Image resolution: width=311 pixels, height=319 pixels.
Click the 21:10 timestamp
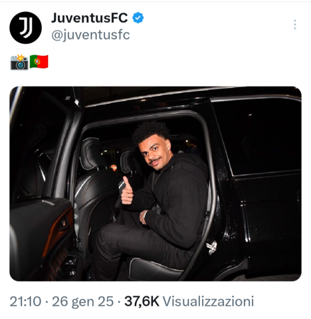tap(25, 302)
